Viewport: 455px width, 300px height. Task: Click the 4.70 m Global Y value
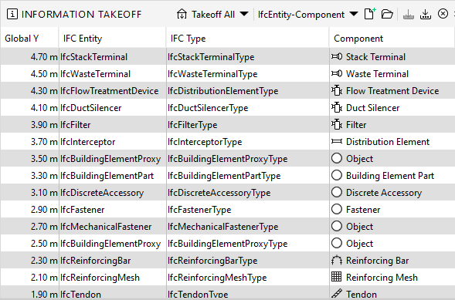tap(44, 57)
